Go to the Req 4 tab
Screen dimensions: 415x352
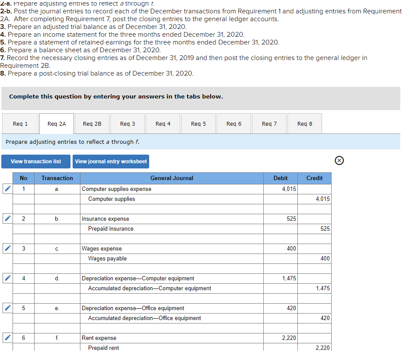coord(163,124)
